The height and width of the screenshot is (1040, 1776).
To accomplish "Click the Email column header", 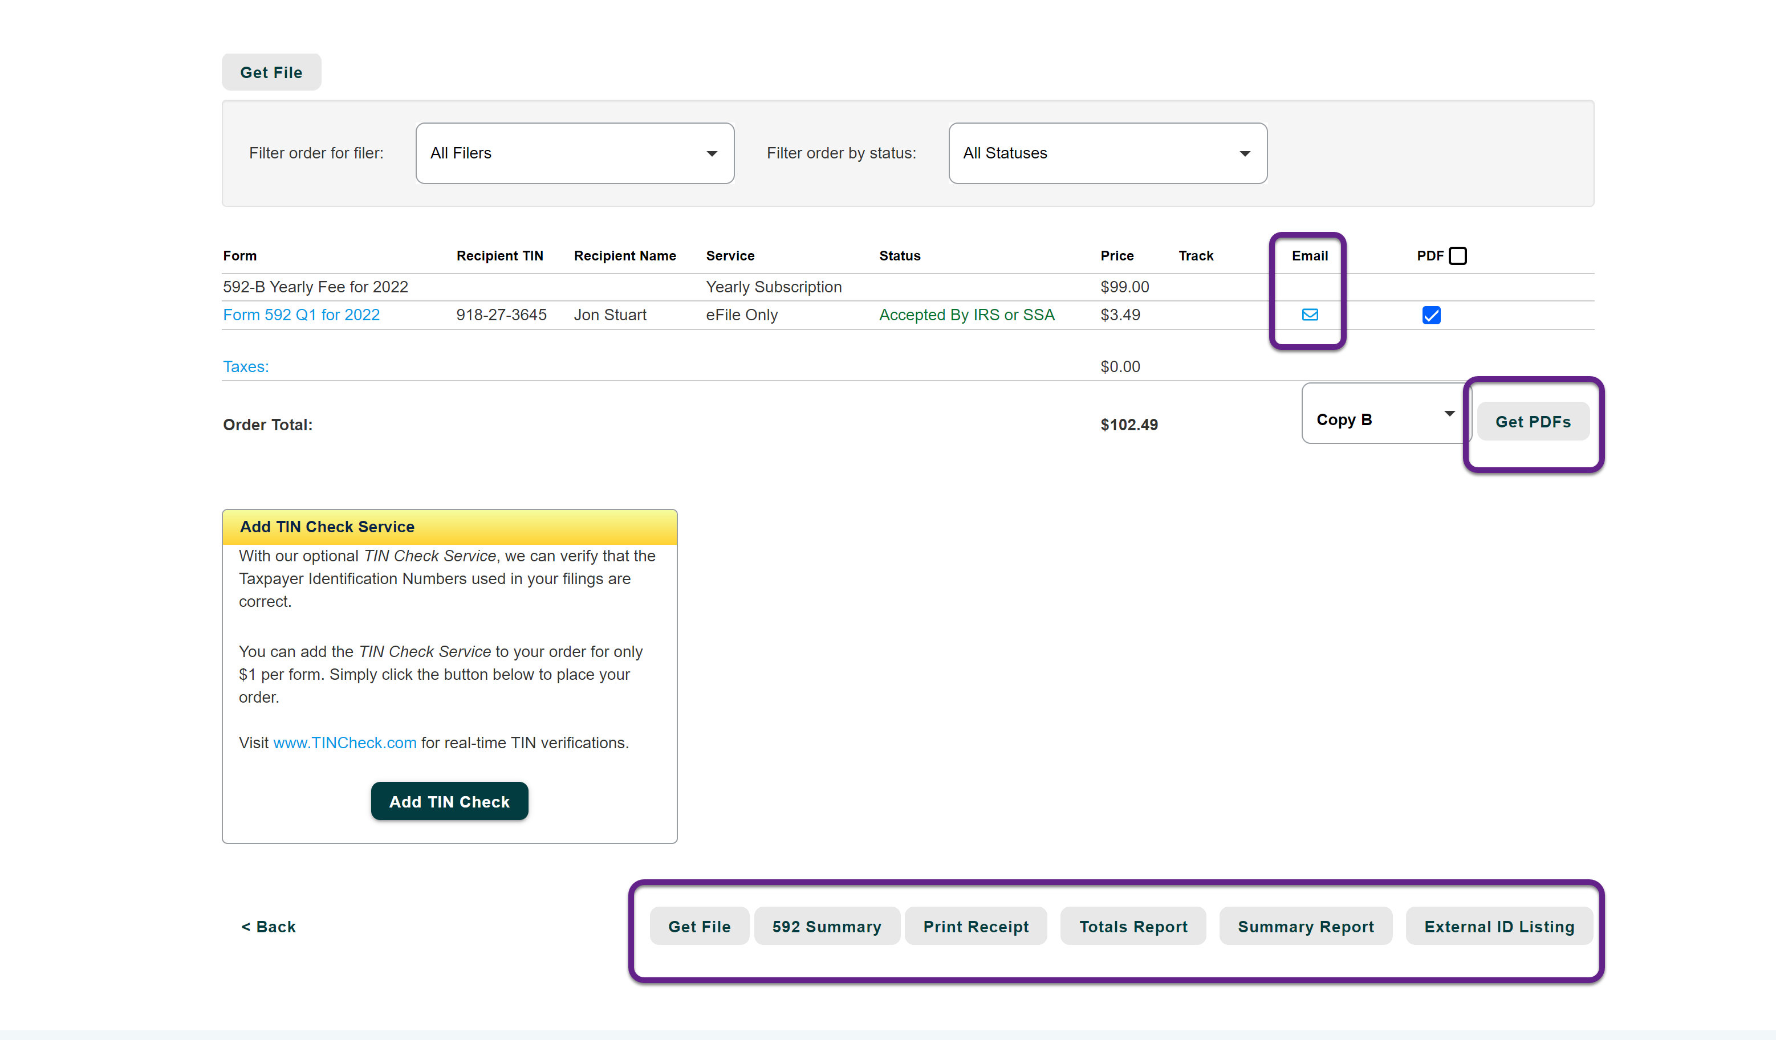I will coord(1308,256).
